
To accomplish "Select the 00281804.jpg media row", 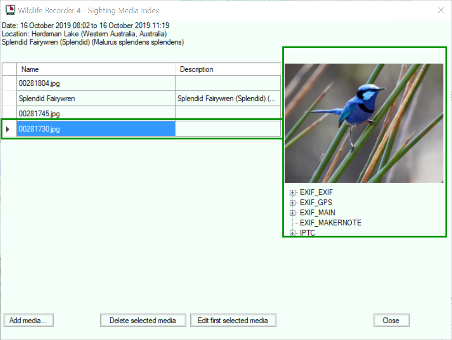I will [x=141, y=83].
